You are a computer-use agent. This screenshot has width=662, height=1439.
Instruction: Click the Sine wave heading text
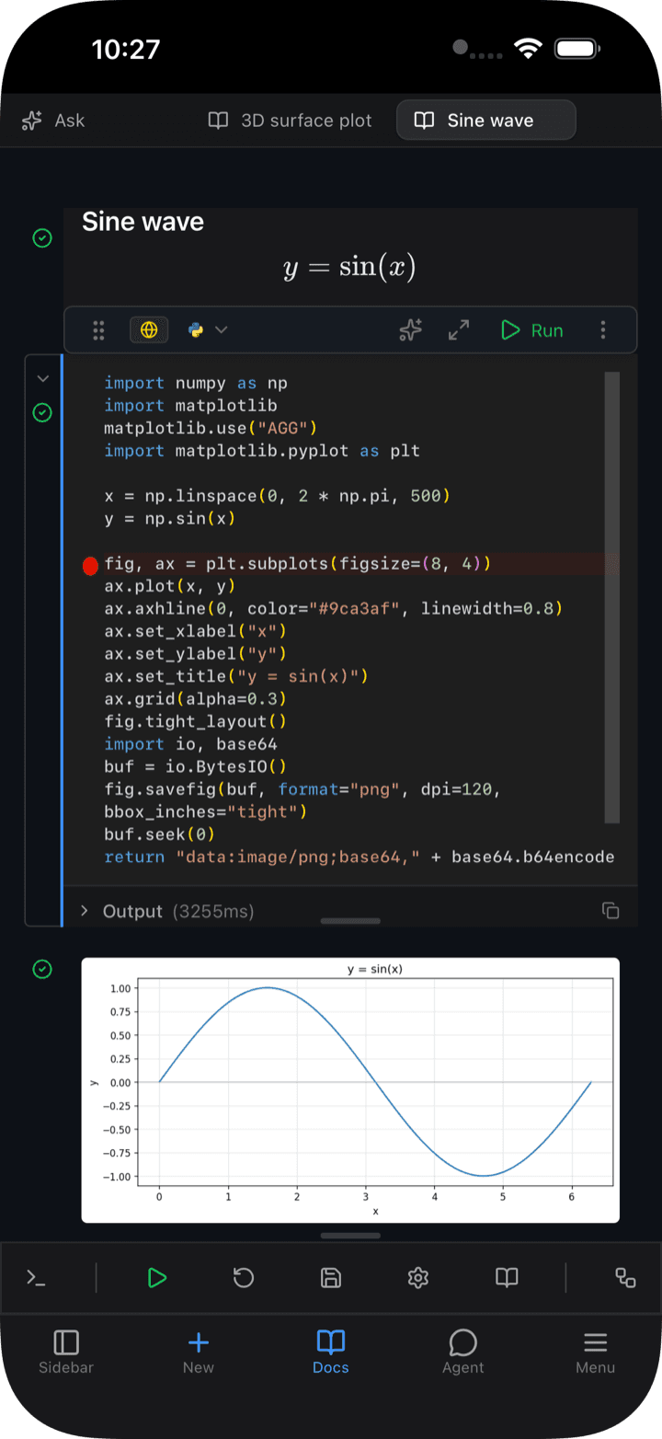(143, 222)
